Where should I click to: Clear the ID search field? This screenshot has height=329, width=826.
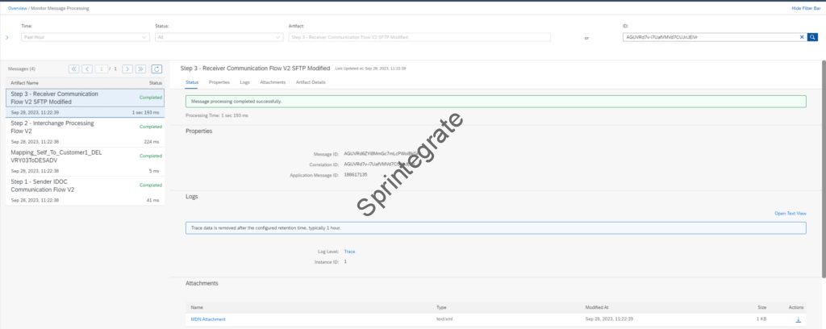tap(802, 37)
